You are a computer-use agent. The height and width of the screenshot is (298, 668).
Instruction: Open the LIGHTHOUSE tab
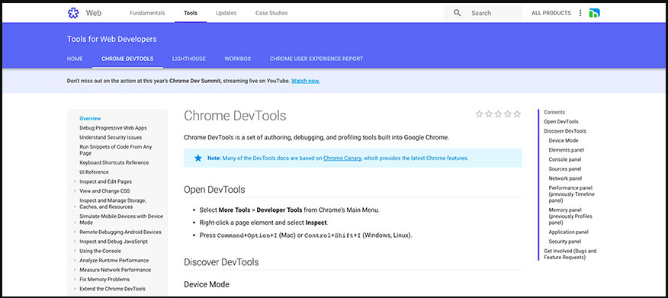(188, 59)
